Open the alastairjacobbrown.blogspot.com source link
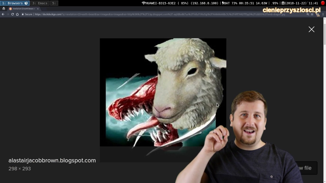The height and width of the screenshot is (183, 326). [x=52, y=160]
